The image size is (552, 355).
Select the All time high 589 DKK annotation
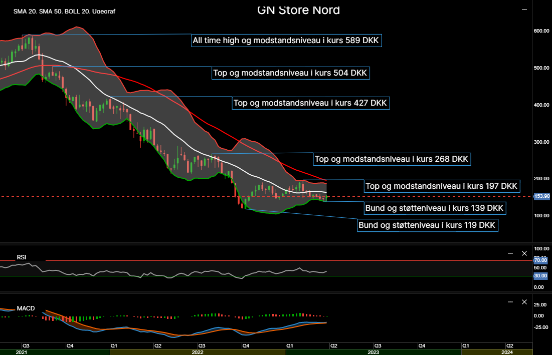286,41
